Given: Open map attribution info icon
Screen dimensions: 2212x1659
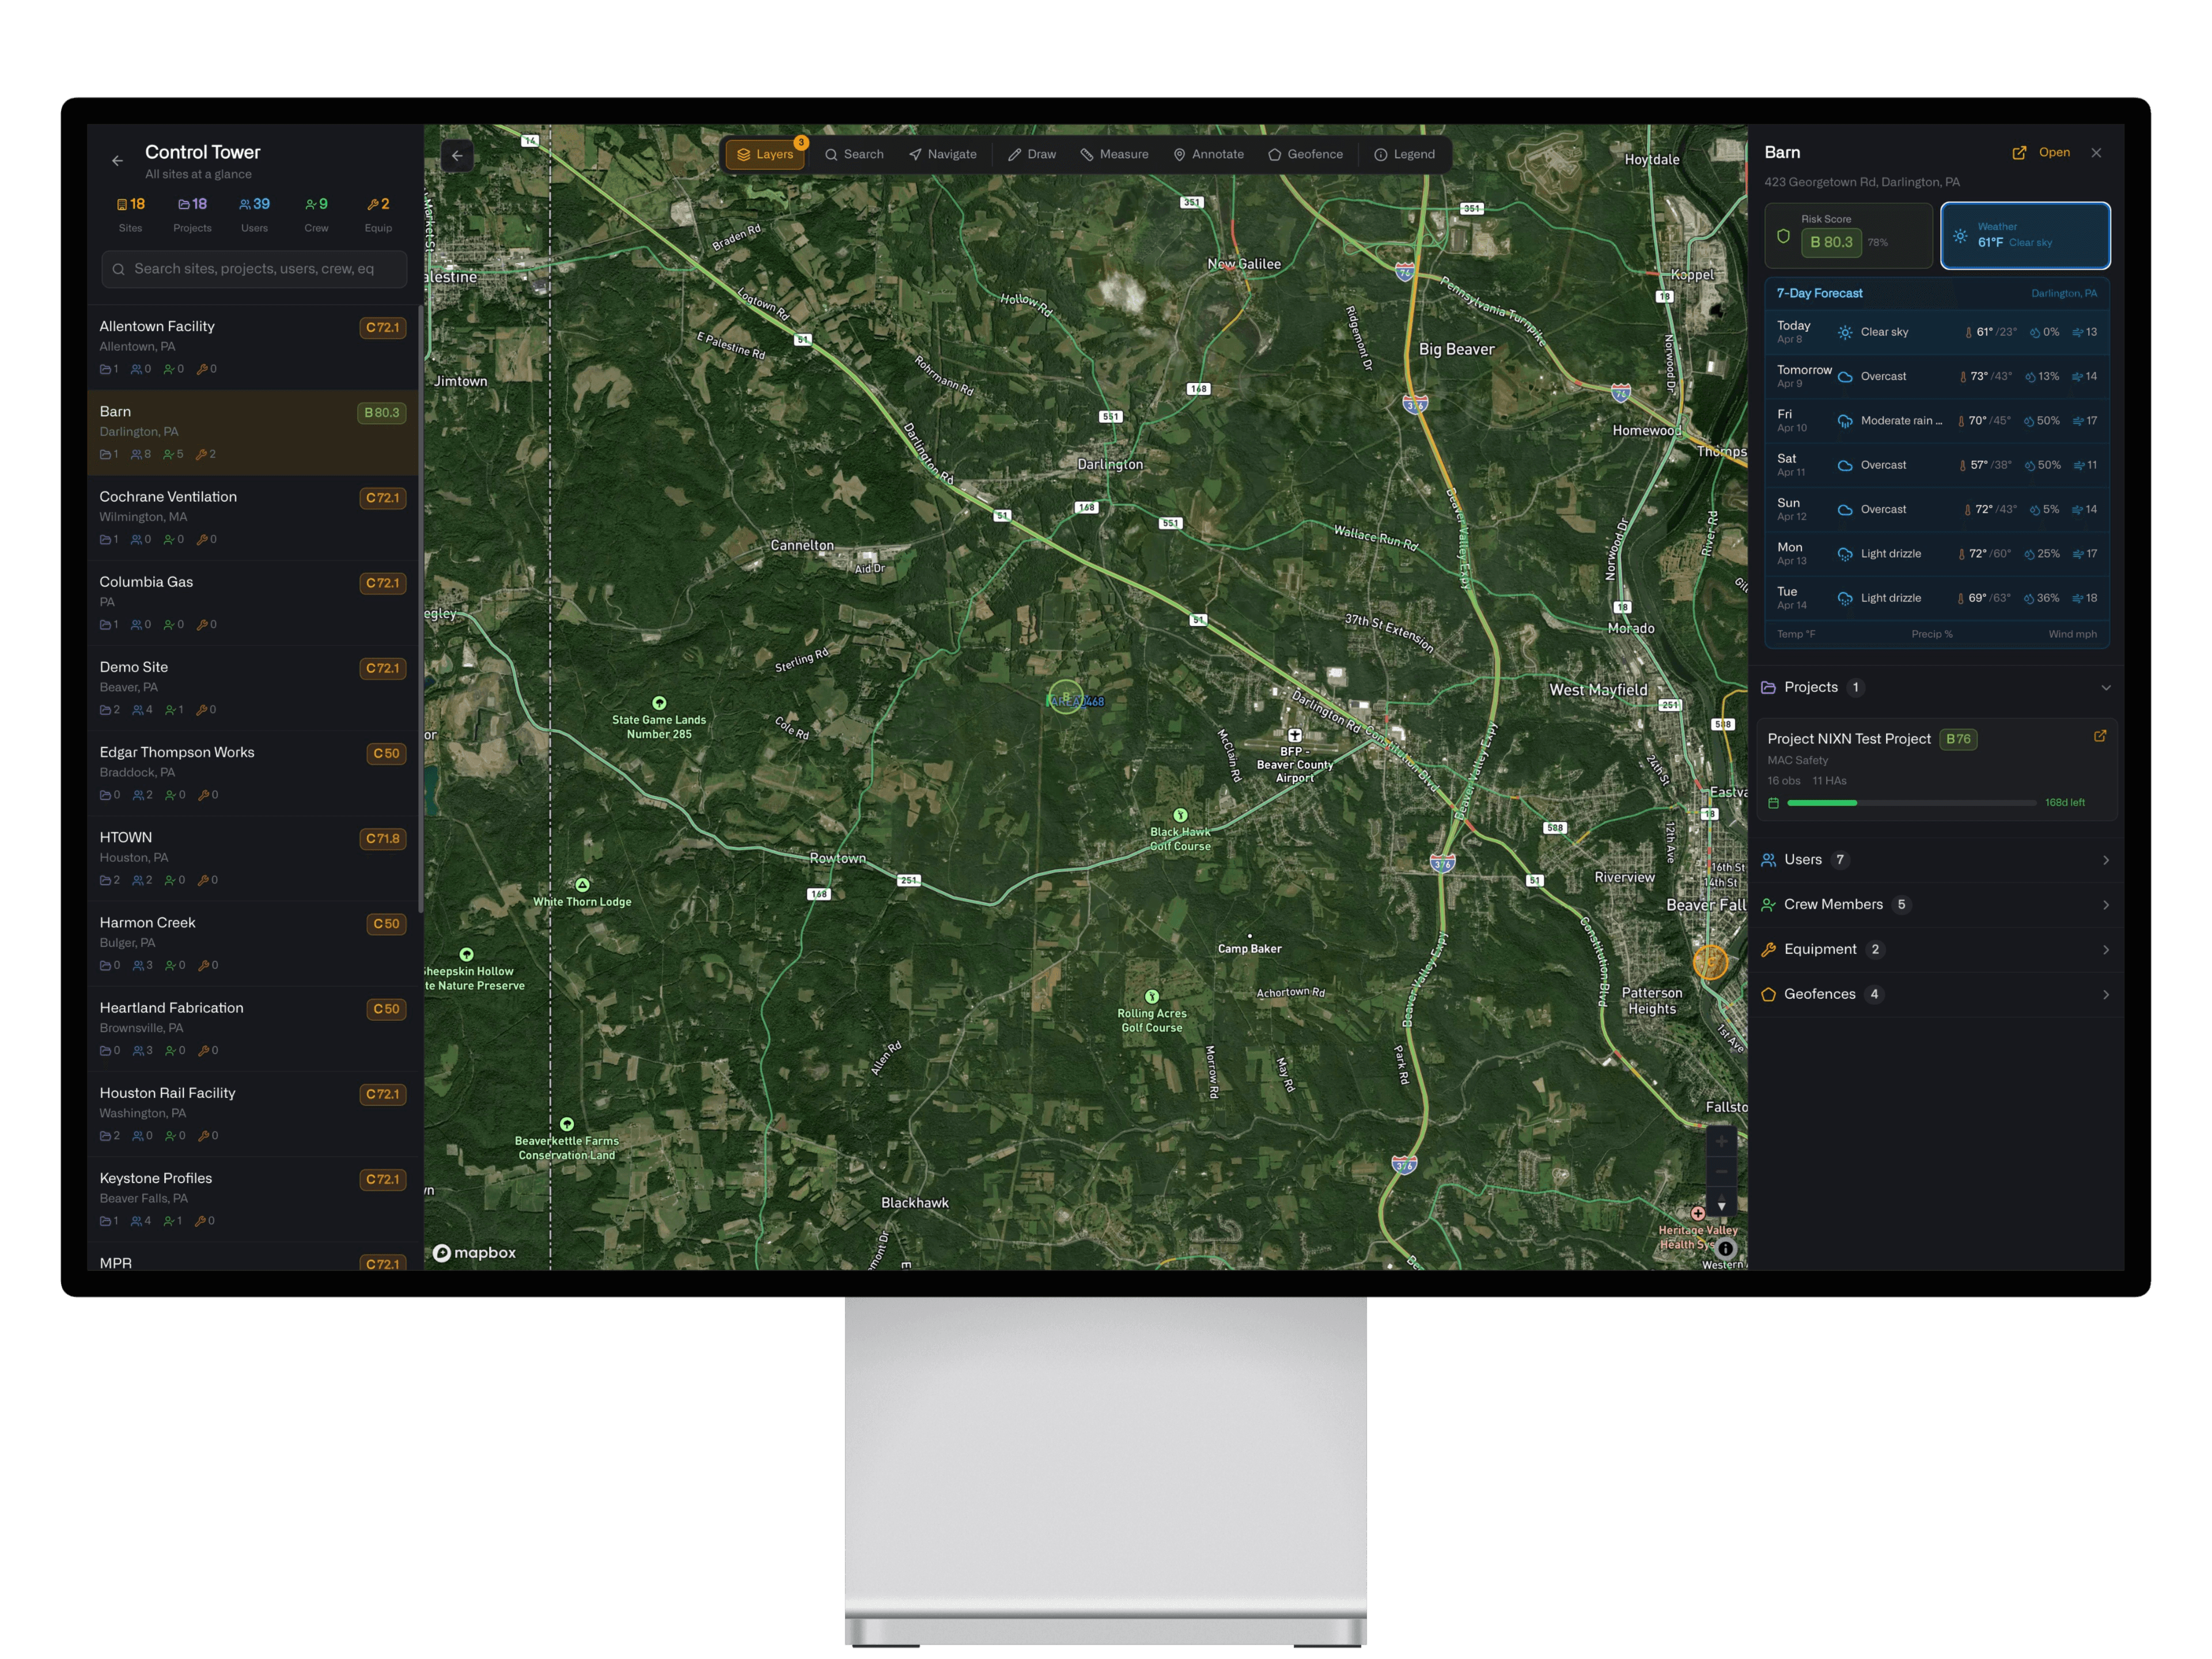Looking at the screenshot, I should (1725, 1248).
